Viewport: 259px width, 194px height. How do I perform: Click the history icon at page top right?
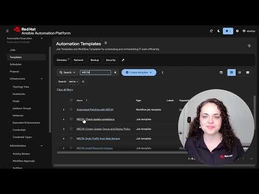pos(249,46)
